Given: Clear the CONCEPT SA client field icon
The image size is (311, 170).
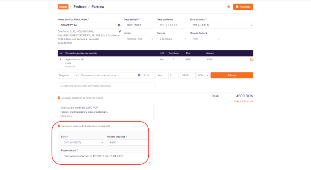Looking at the screenshot, I should (119, 25).
